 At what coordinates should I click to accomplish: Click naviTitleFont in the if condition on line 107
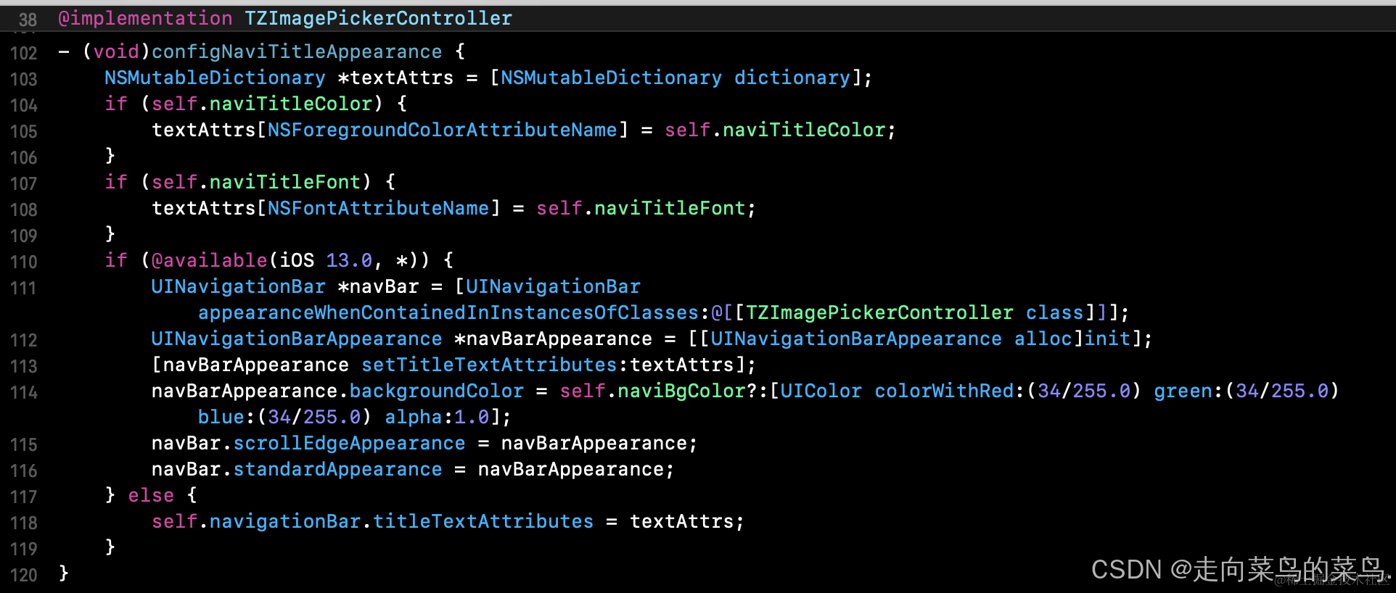285,182
